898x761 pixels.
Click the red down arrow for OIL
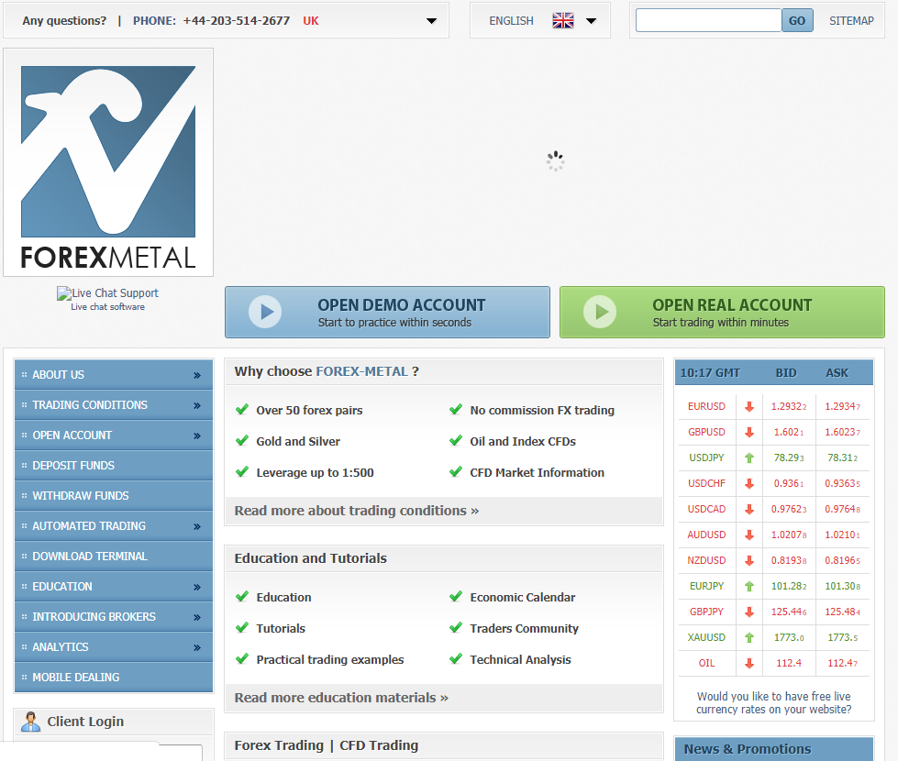tap(749, 663)
